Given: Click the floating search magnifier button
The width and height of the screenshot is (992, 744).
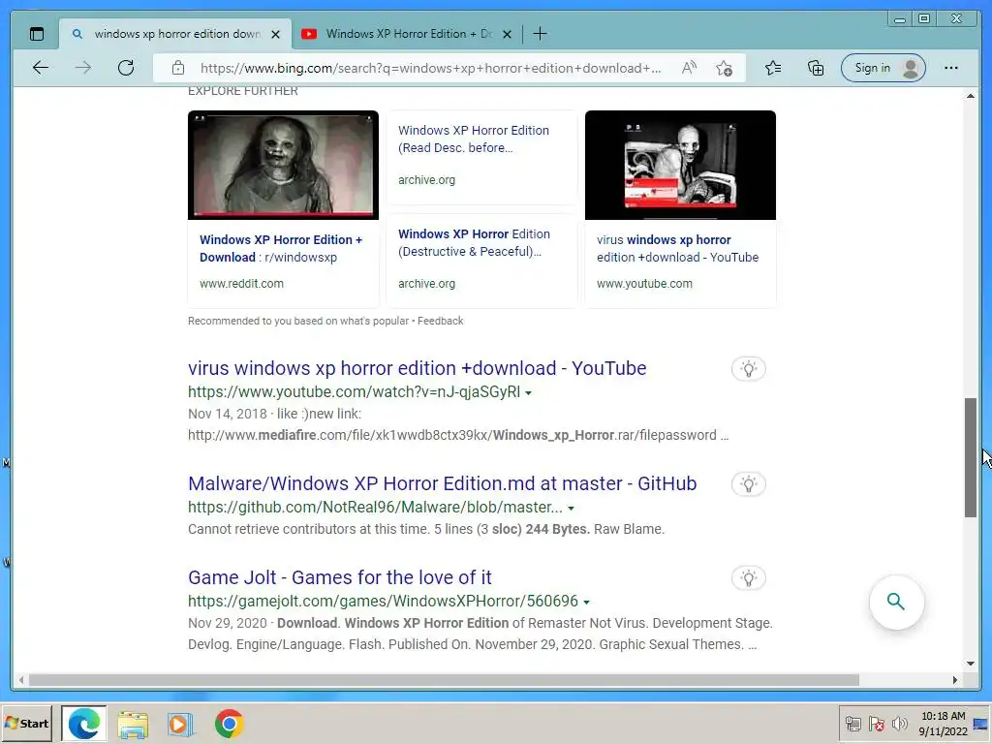Looking at the screenshot, I should click(896, 601).
